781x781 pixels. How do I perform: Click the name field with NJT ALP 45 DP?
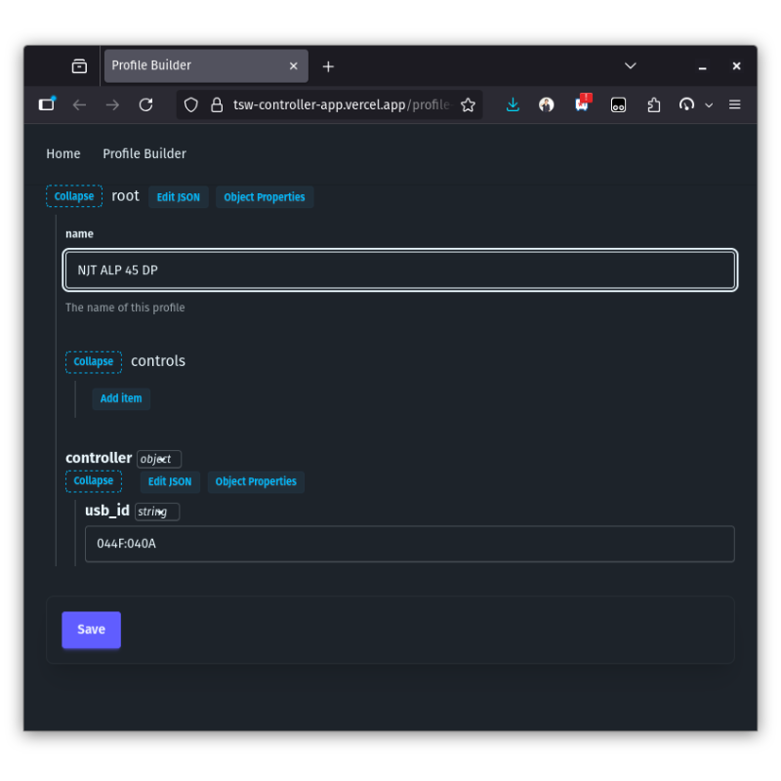[400, 270]
